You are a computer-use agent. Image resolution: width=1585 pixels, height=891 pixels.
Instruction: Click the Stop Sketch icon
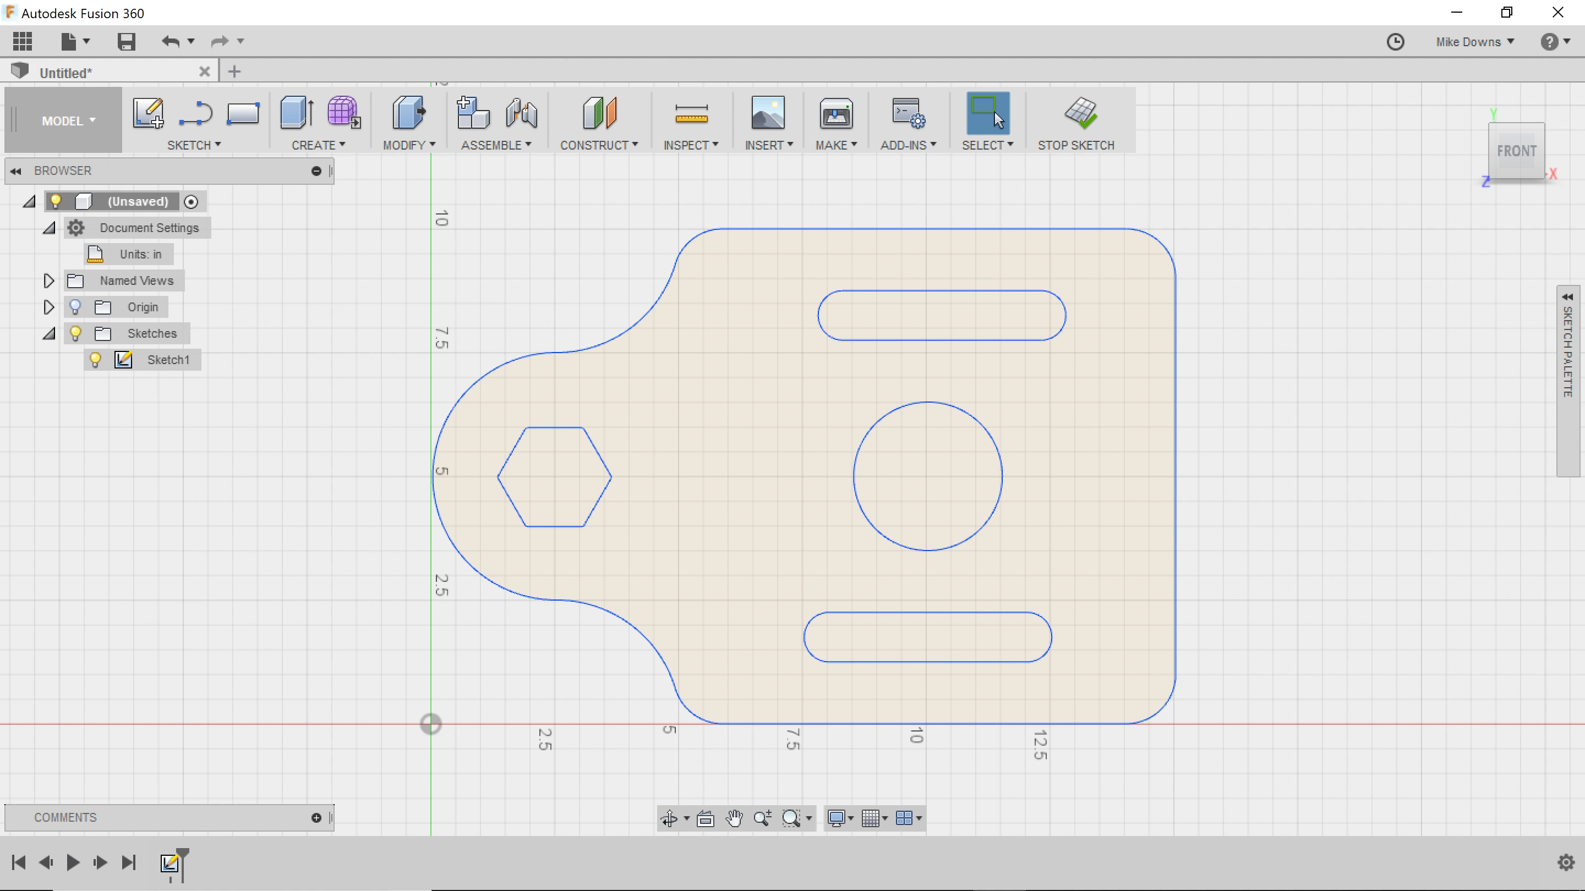(x=1080, y=114)
